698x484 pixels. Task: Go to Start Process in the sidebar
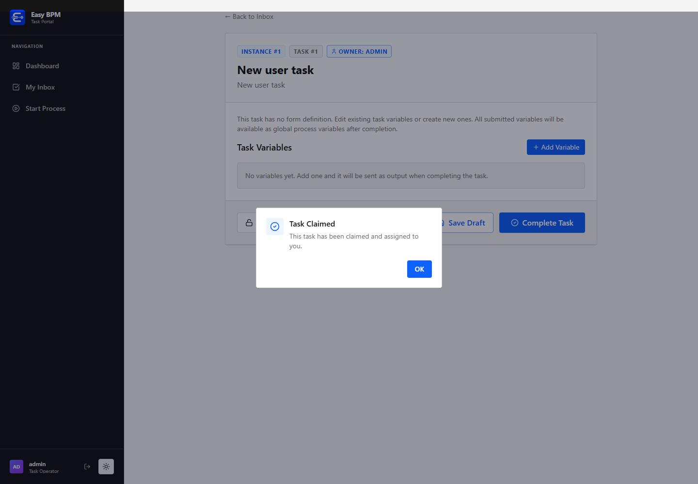coord(62,108)
